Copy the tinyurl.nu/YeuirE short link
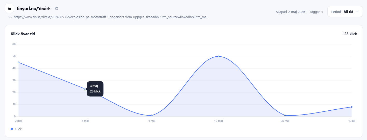This screenshot has width=367, height=140. [x=57, y=8]
